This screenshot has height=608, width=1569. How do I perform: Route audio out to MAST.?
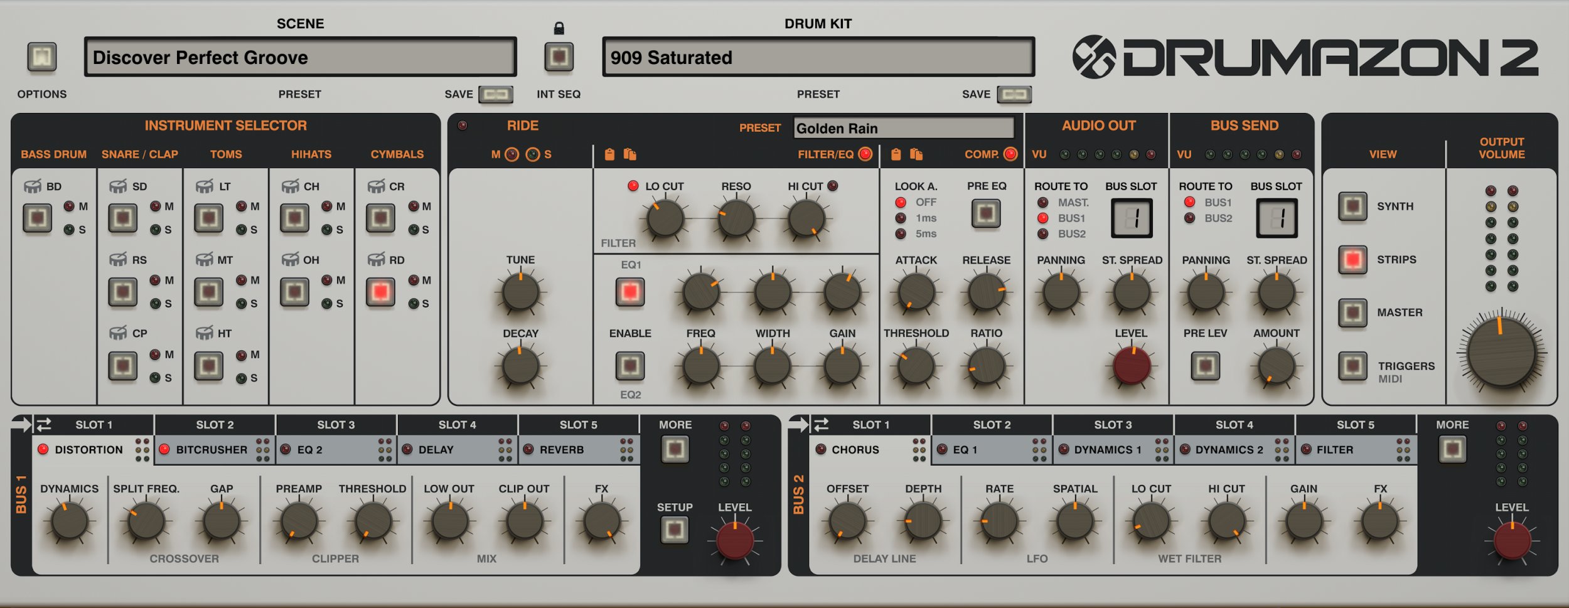tap(1043, 203)
